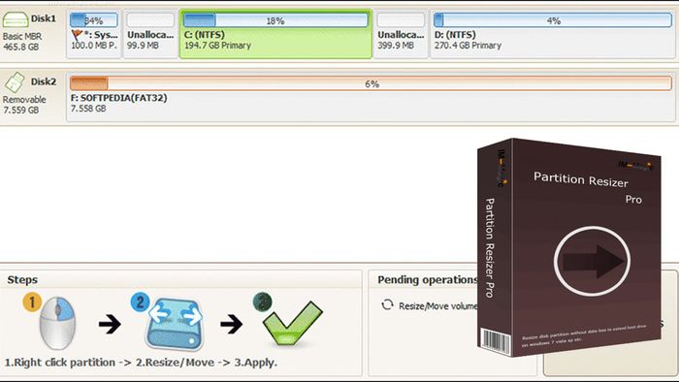Select the D: (NTFS) partition block
The height and width of the screenshot is (382, 679).
[x=553, y=34]
